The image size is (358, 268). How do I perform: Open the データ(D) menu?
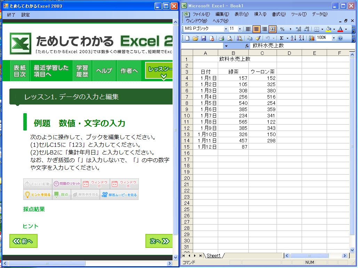(320, 14)
